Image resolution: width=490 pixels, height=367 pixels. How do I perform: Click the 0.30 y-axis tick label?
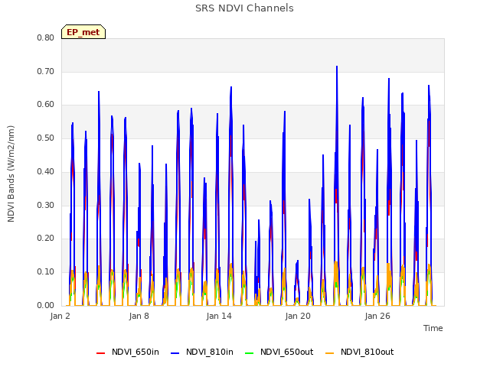pos(46,205)
